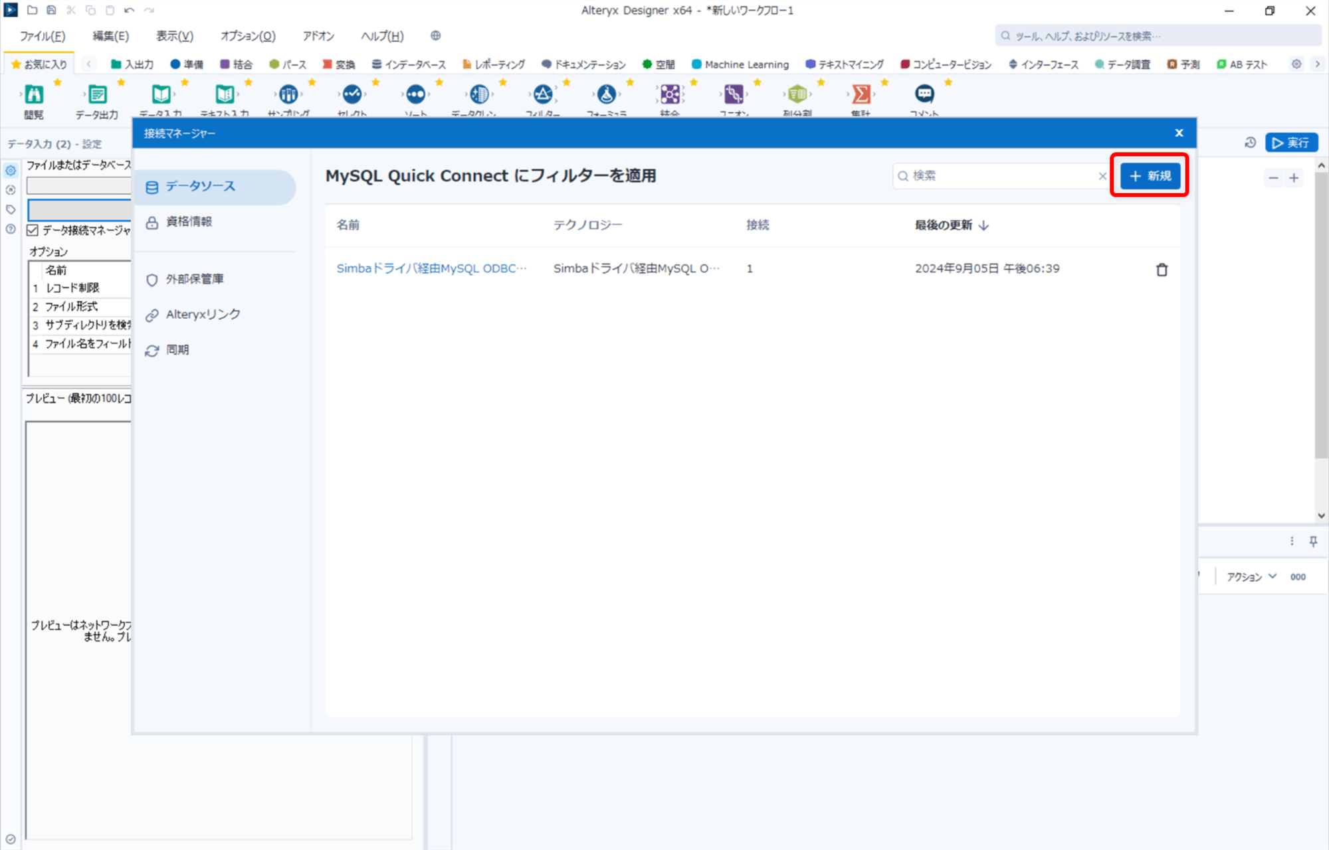Open the オプション(O) menu

click(x=248, y=36)
